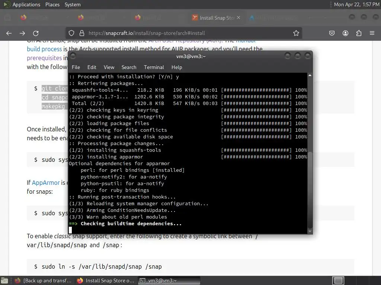381x285 pixels.
Task: Open the terminal Terminal menu
Action: click(x=154, y=68)
